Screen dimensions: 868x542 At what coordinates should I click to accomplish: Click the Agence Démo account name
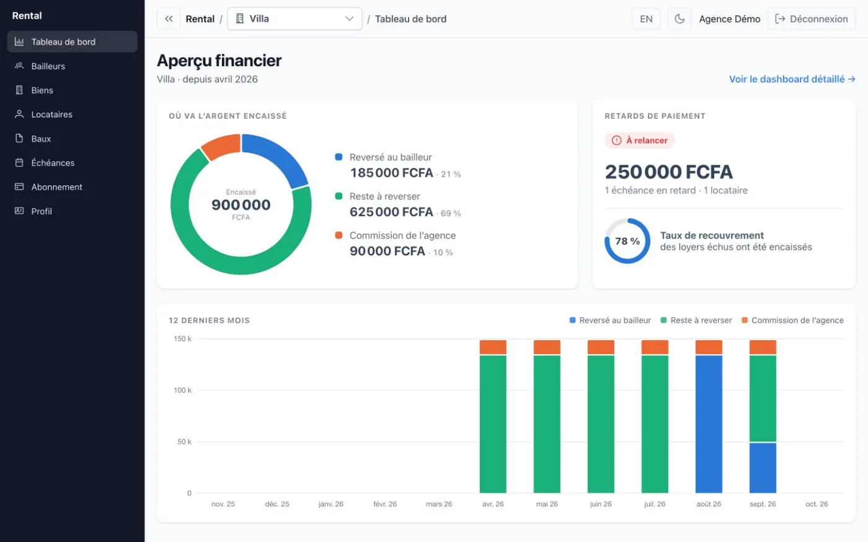(x=730, y=19)
